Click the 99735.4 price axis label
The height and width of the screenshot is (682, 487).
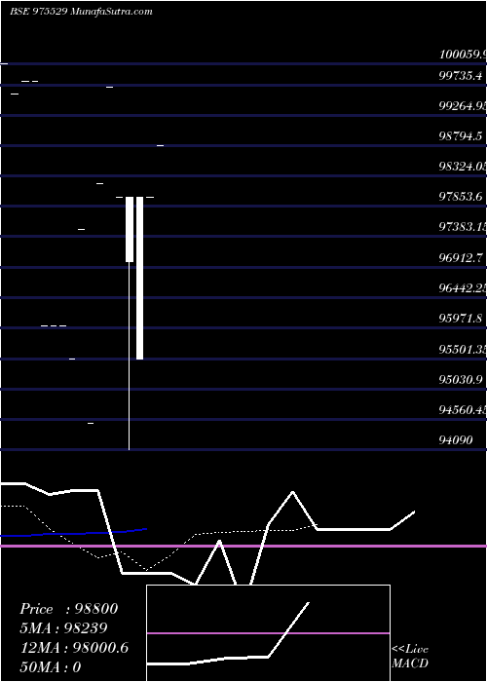point(461,76)
